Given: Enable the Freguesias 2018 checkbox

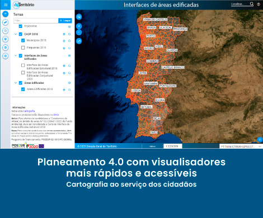Looking at the screenshot, I should pos(23,48).
